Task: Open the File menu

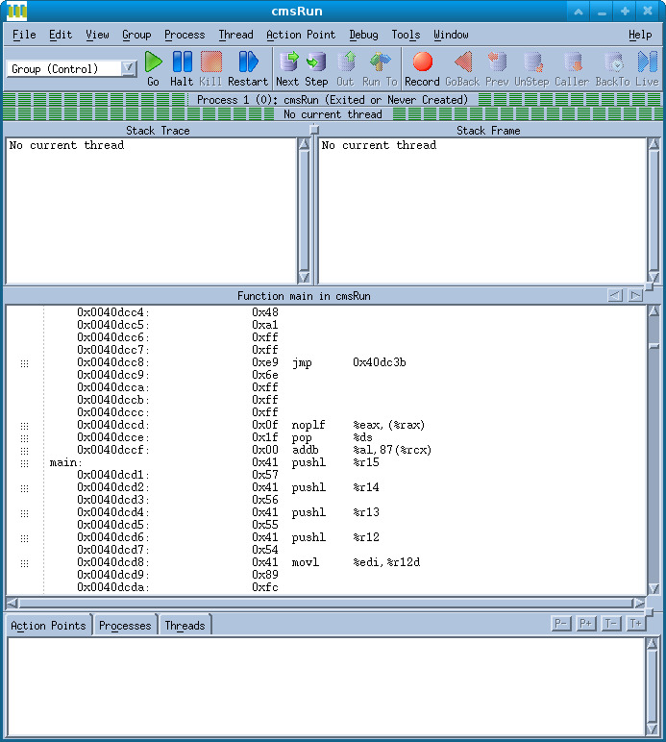Action: pos(24,35)
